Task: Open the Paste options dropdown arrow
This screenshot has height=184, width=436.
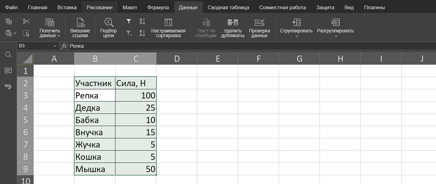Action: pyautogui.click(x=15, y=33)
